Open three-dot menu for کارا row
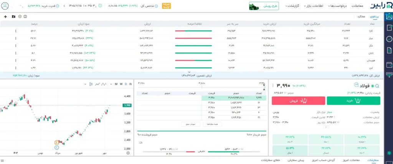Viewport: 393px width, 164px height. pos(15,31)
